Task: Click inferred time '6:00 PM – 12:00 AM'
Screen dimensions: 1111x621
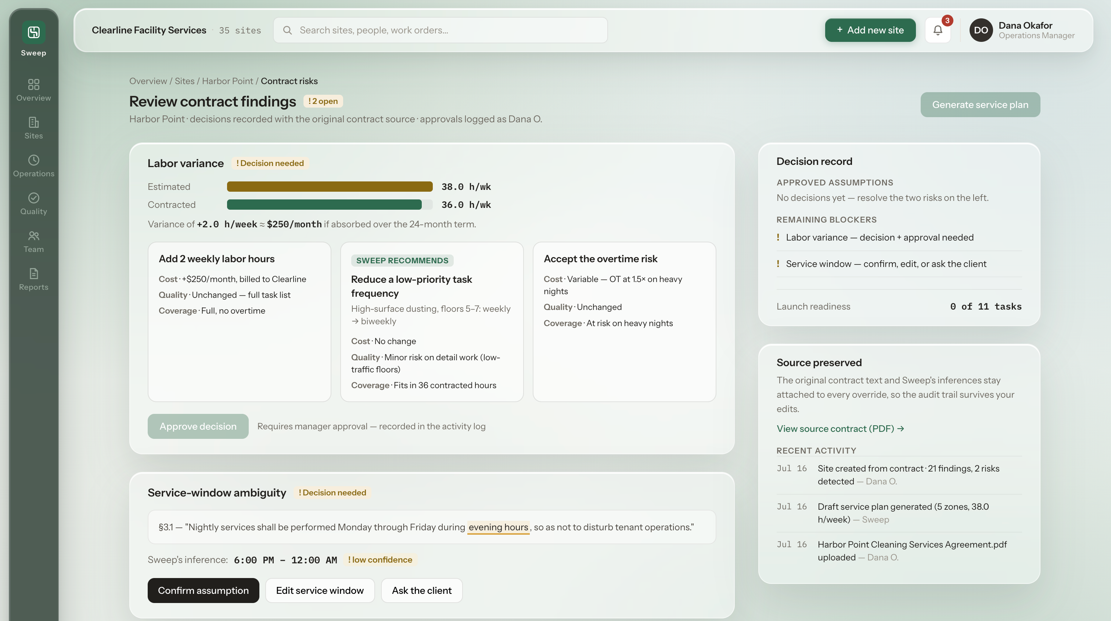Action: pyautogui.click(x=285, y=560)
